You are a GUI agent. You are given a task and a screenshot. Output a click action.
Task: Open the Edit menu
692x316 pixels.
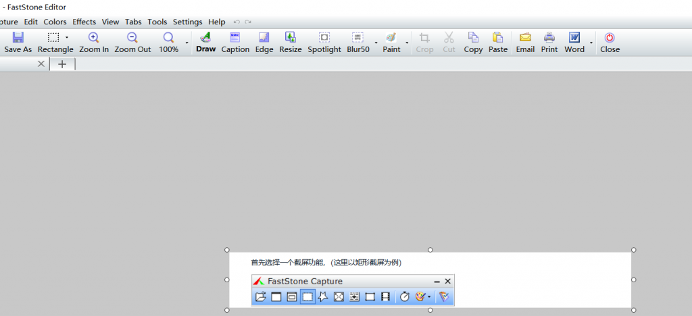pyautogui.click(x=31, y=22)
